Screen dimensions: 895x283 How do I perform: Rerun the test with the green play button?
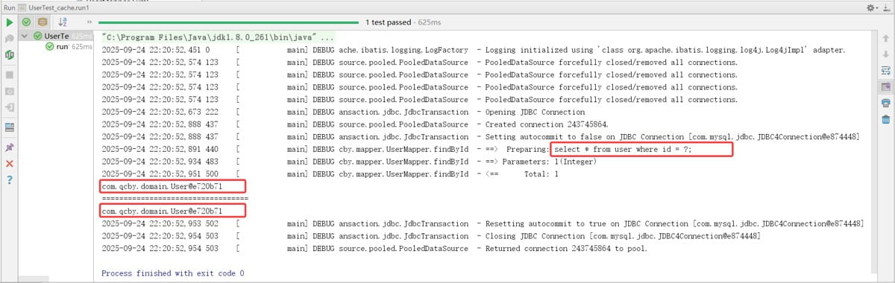10,22
